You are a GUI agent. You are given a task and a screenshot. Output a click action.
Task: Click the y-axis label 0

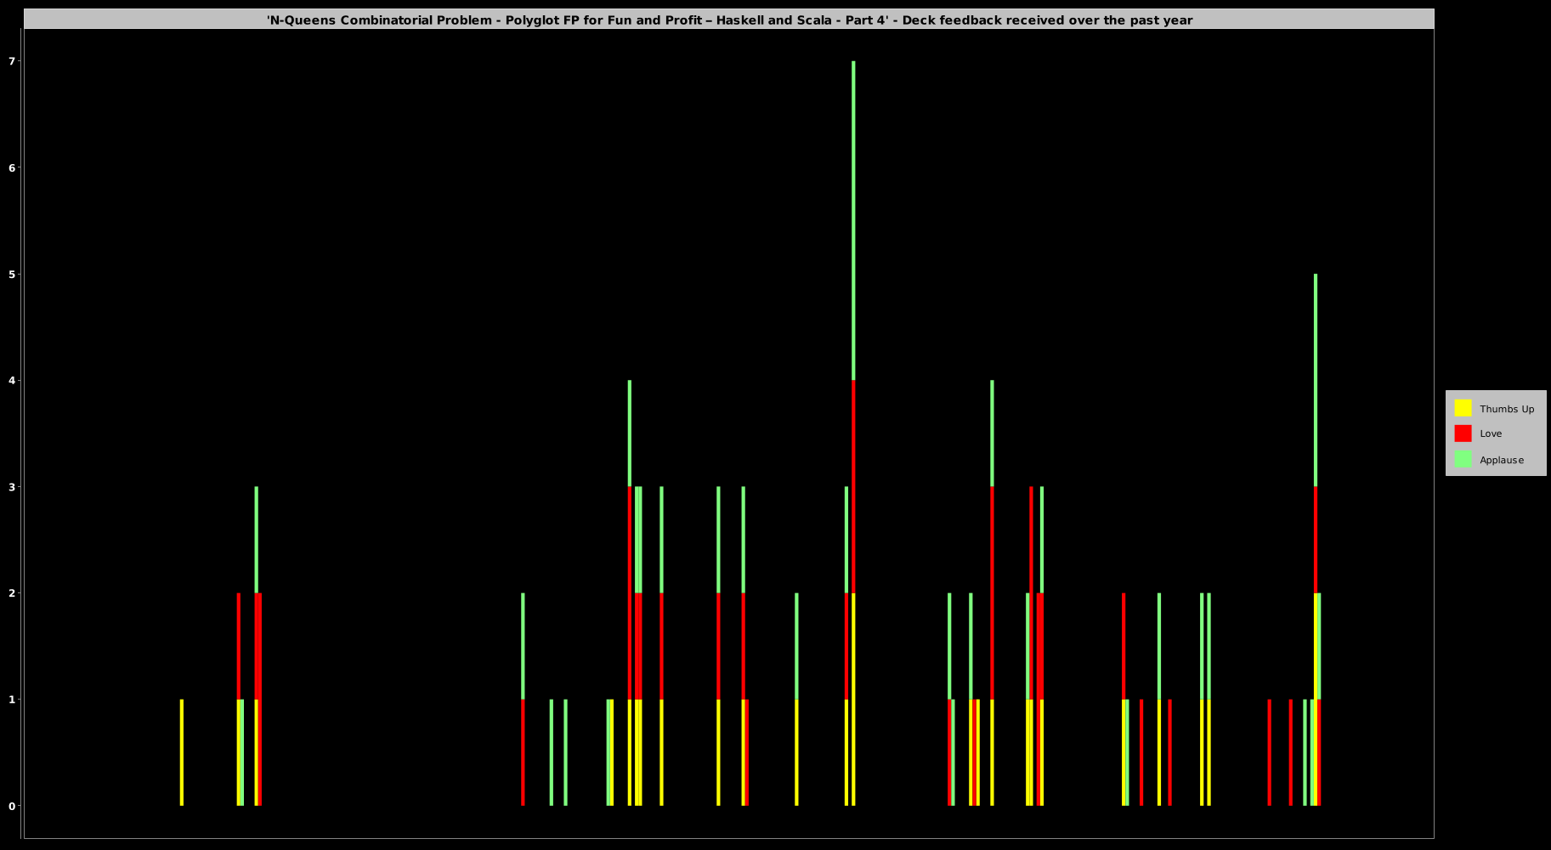coord(12,806)
